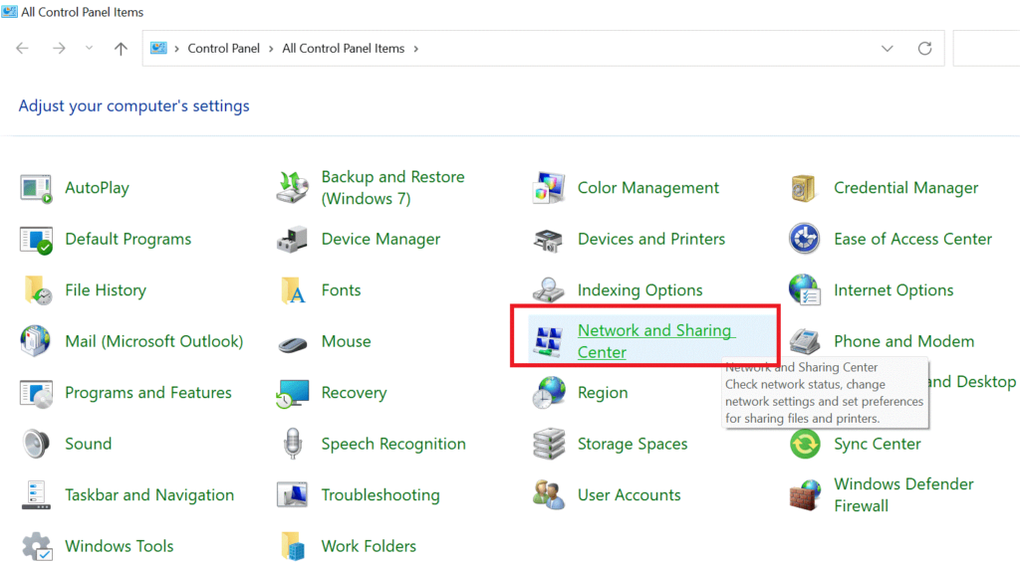Open the Work Folders link
Screen dimensions: 1020x564
point(369,546)
